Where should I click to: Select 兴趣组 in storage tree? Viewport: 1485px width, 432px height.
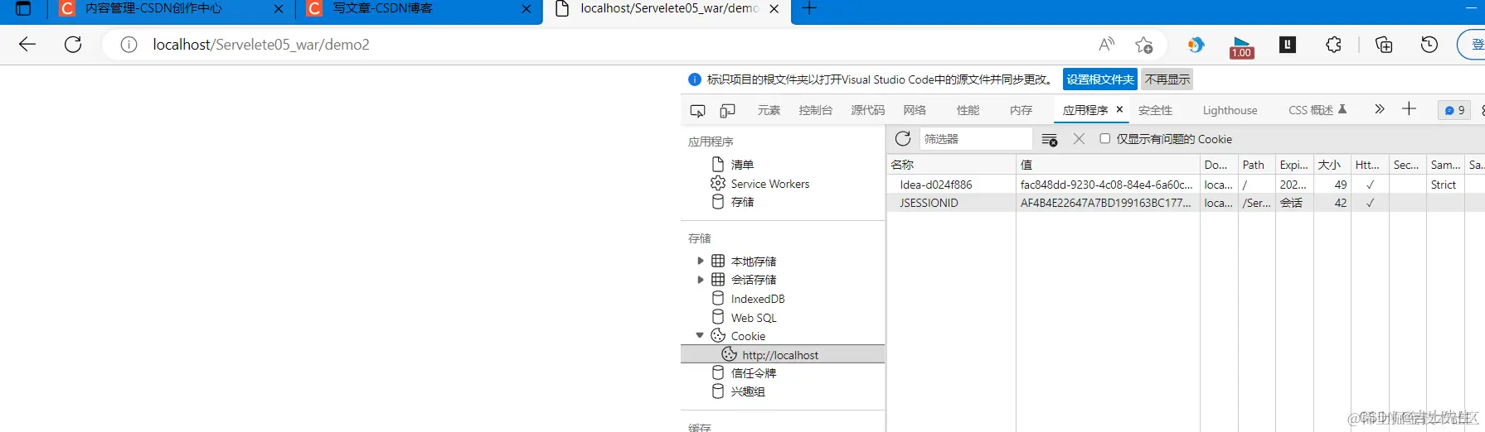coord(748,391)
